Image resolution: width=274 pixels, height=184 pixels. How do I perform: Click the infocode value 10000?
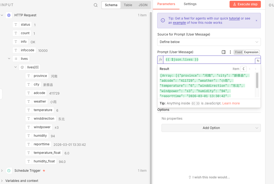point(43,51)
